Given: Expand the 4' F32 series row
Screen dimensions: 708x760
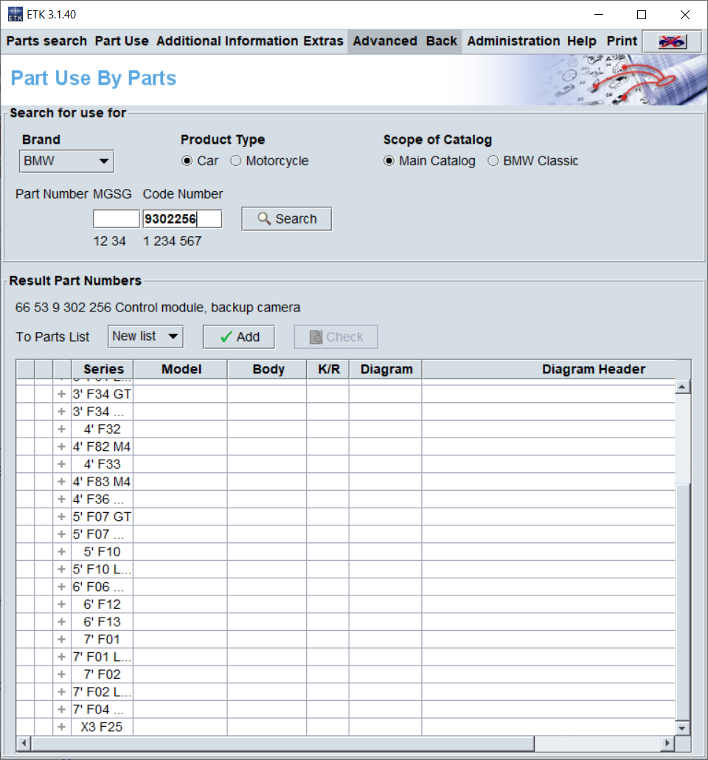Looking at the screenshot, I should (x=61, y=429).
